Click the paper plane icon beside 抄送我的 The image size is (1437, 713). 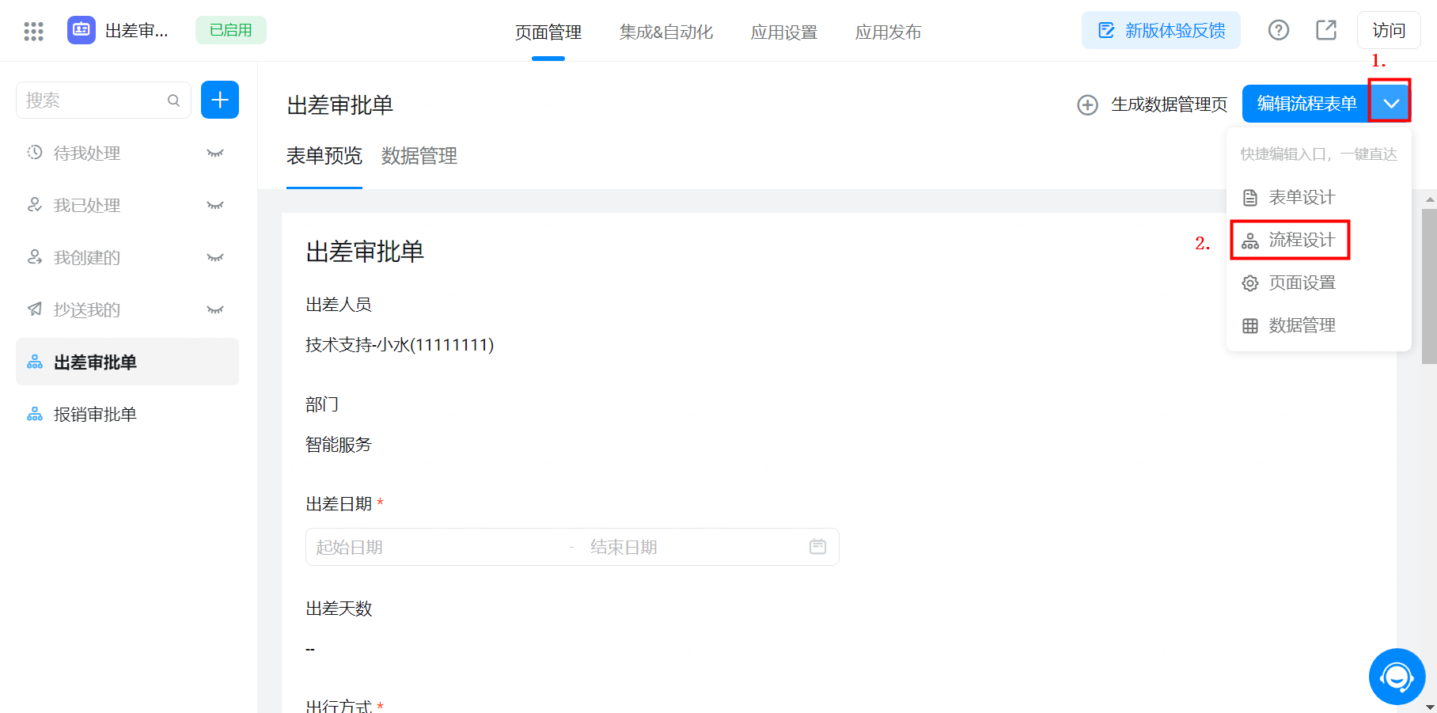(x=35, y=309)
